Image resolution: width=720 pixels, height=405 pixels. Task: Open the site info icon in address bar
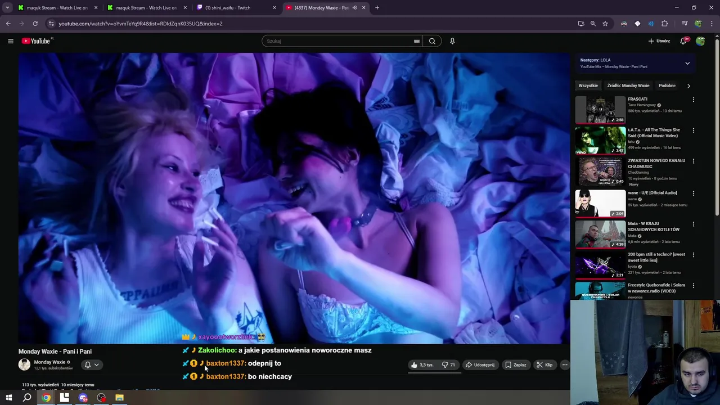pos(51,24)
